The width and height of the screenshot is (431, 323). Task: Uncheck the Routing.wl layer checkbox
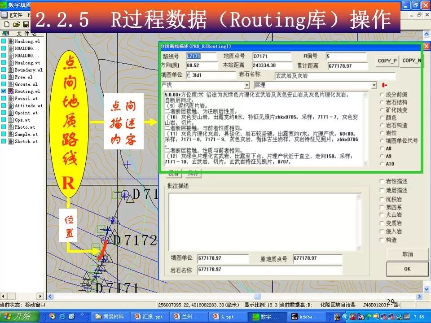[4, 92]
